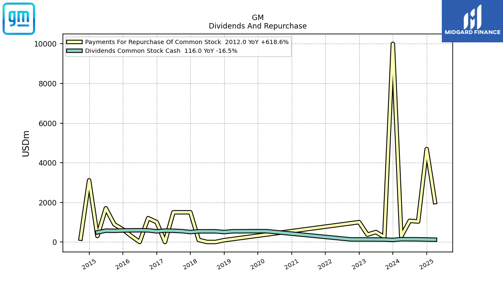This screenshot has height=283, width=503.
Task: Click the chart title 'GM'
Action: 258,18
